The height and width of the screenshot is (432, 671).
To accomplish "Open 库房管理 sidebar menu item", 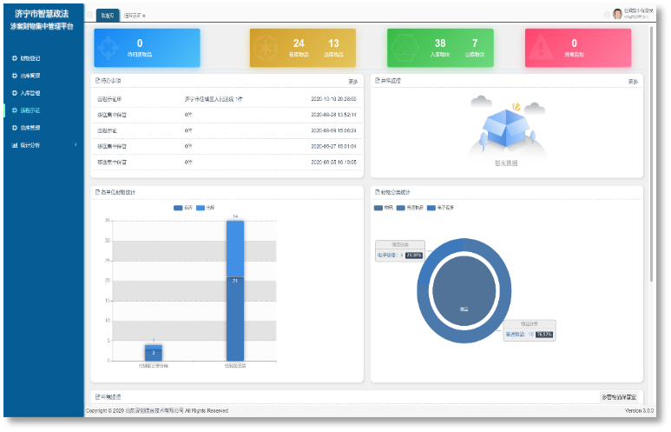I will pyautogui.click(x=30, y=128).
